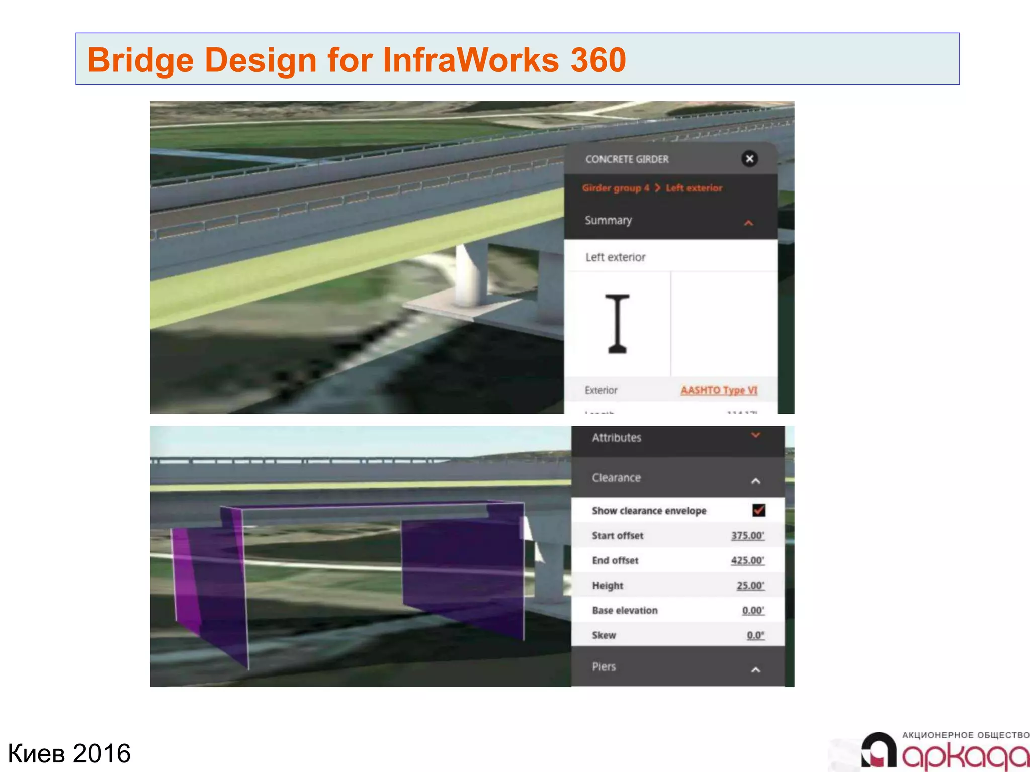Click the Skew label
The height and width of the screenshot is (772, 1030).
pyautogui.click(x=604, y=635)
